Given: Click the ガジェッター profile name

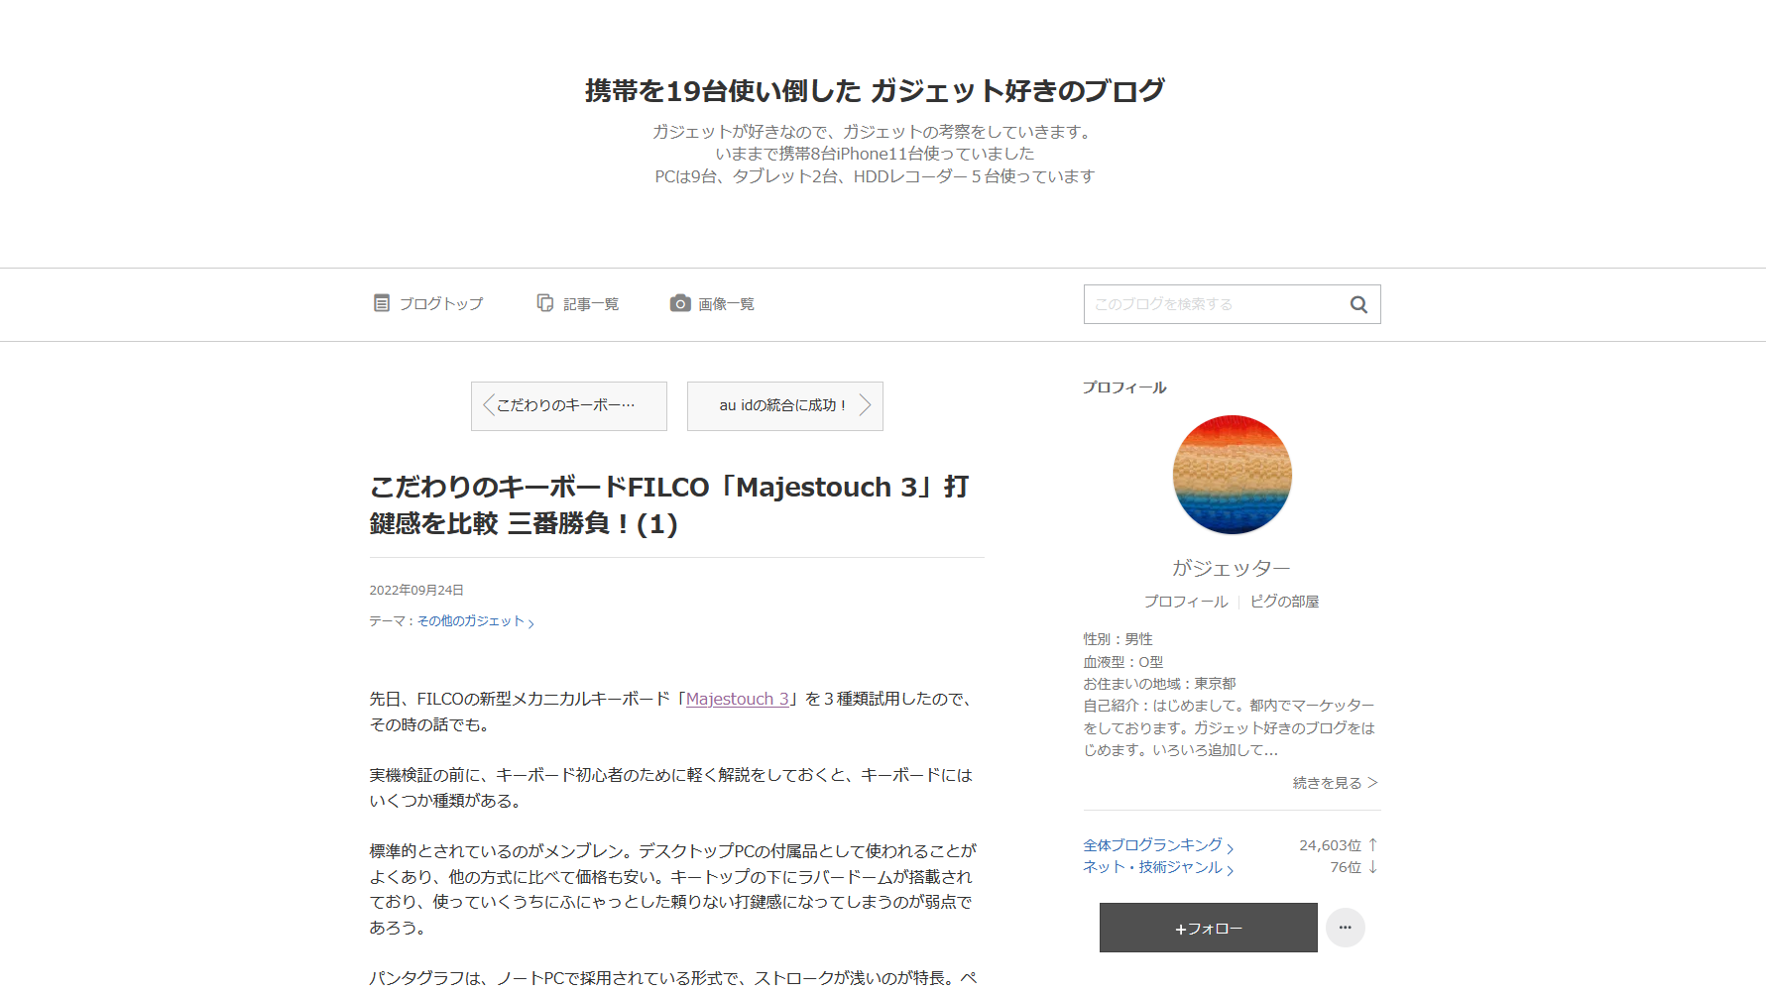Looking at the screenshot, I should pyautogui.click(x=1232, y=568).
